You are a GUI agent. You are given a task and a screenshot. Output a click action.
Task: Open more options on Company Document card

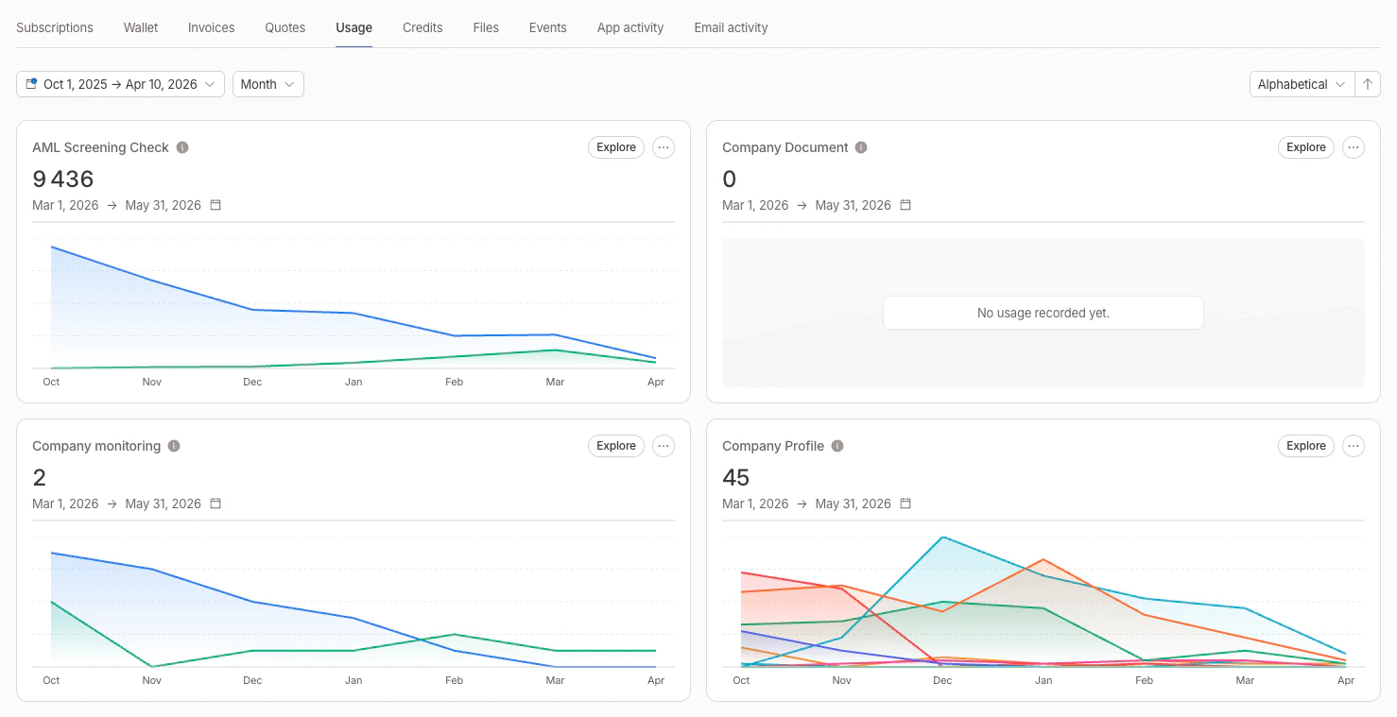(x=1354, y=147)
